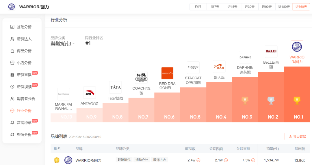Image resolution: width=312 pixels, height=165 pixels.
Task: Click the 消费者分析 user icon
Action: (12, 98)
